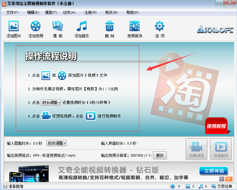Click the 立即体验 banner button

(213, 171)
